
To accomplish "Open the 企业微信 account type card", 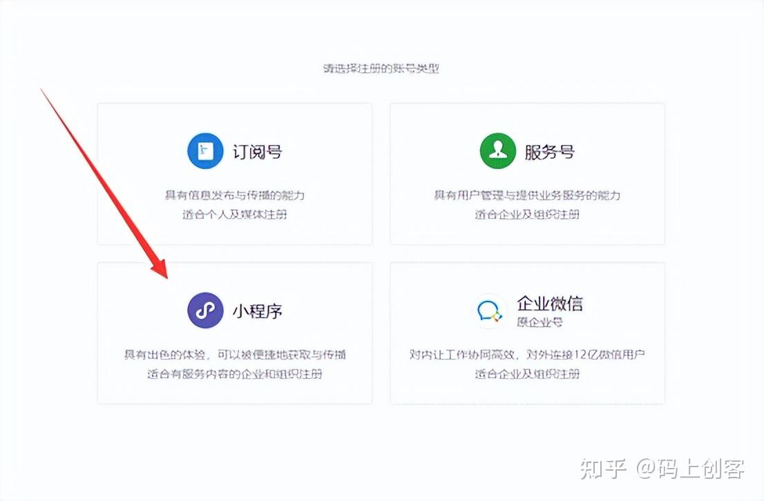I will [x=527, y=333].
